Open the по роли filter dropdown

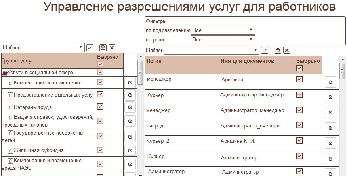(223, 39)
